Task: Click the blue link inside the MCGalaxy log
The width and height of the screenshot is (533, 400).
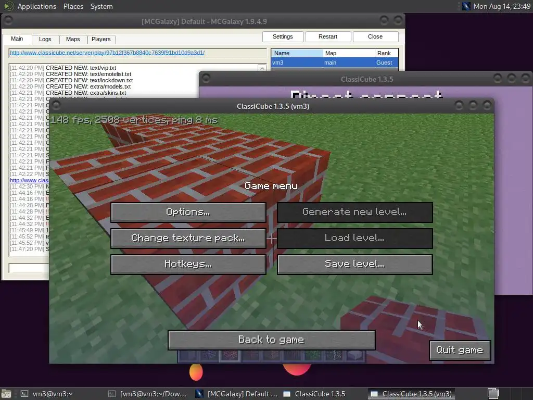Action: pos(29,180)
